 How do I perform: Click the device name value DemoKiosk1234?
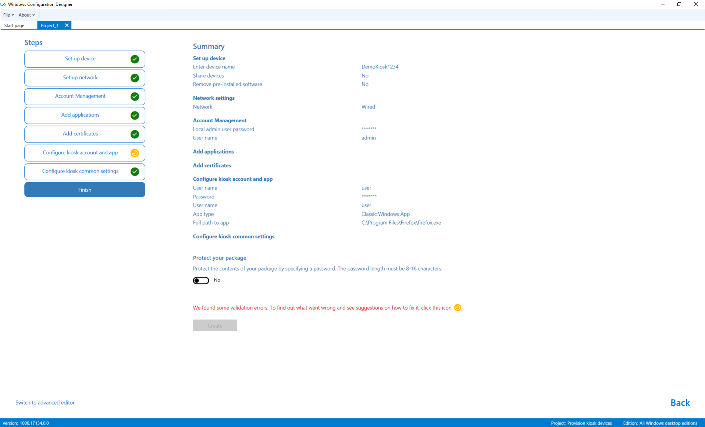(380, 67)
